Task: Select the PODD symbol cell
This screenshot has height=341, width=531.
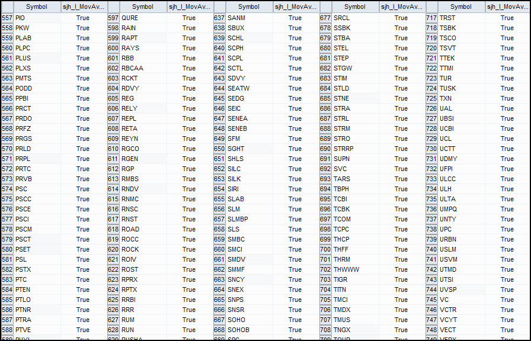Action: pyautogui.click(x=37, y=88)
